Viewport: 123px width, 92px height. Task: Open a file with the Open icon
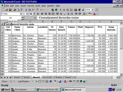pos(7,10)
